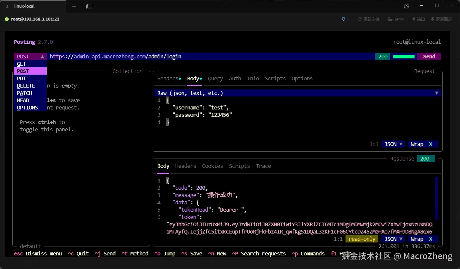Open the response JSON language dropdown
Viewport: 460px width, 269px height.
[393, 239]
